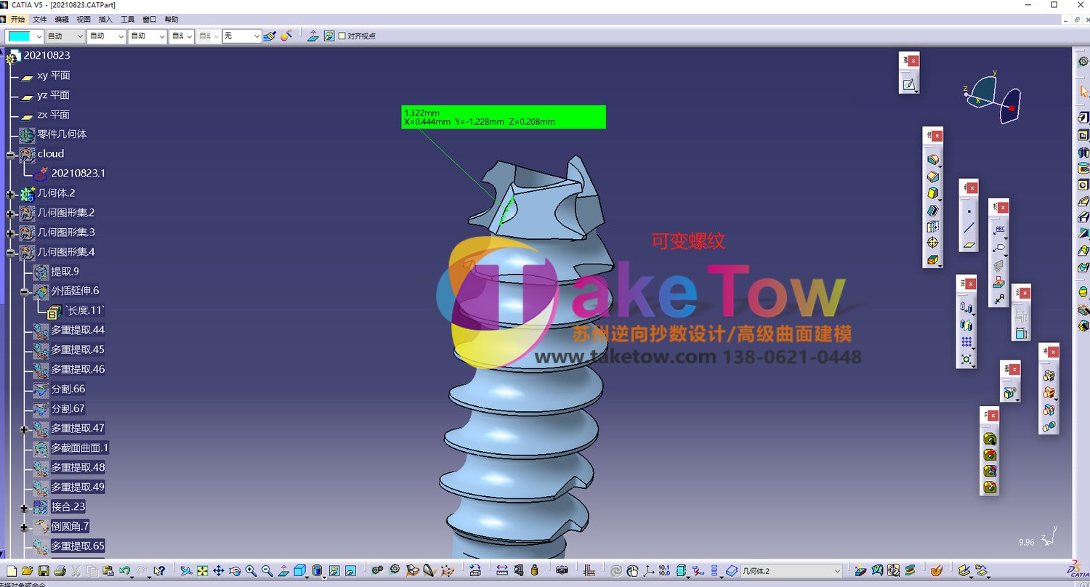1090x587 pixels.
Task: Activate the Pan view tool
Action: (x=219, y=571)
